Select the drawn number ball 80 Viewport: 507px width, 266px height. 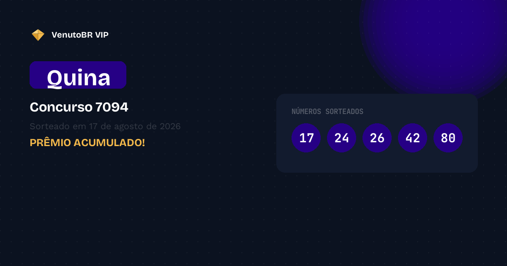click(x=448, y=138)
